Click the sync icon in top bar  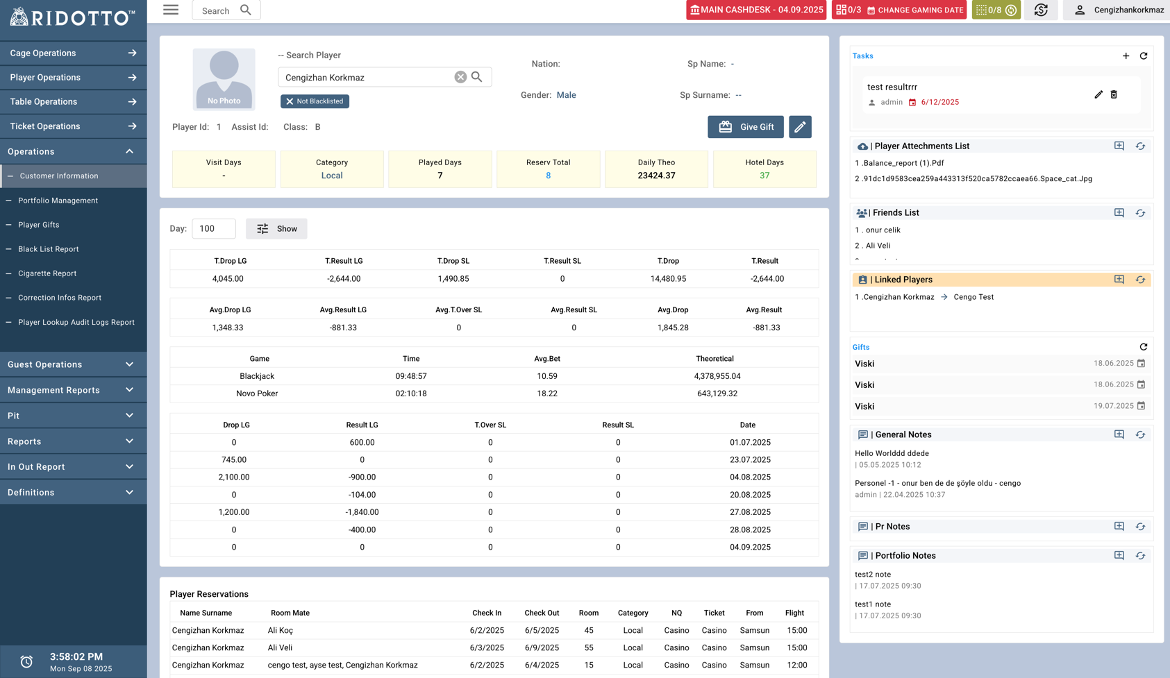[x=1041, y=10]
